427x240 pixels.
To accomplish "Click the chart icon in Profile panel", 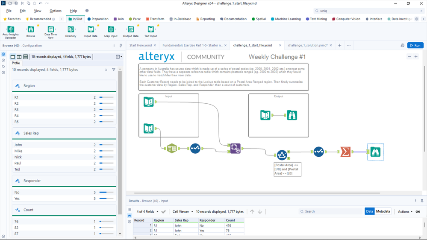I will pos(106,70).
